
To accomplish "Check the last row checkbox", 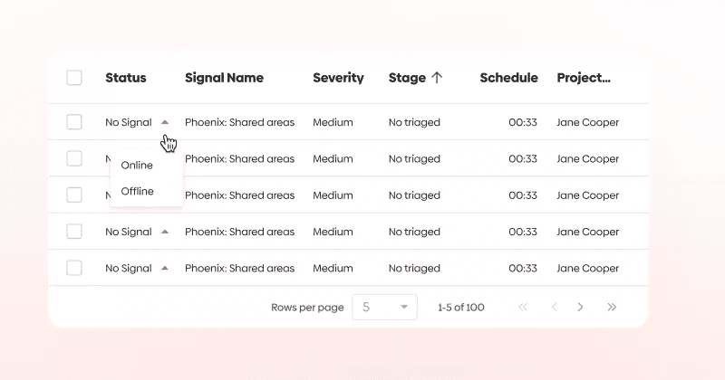I will pos(74,268).
